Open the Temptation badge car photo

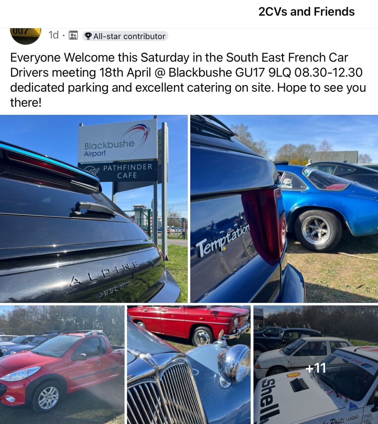[284, 209]
